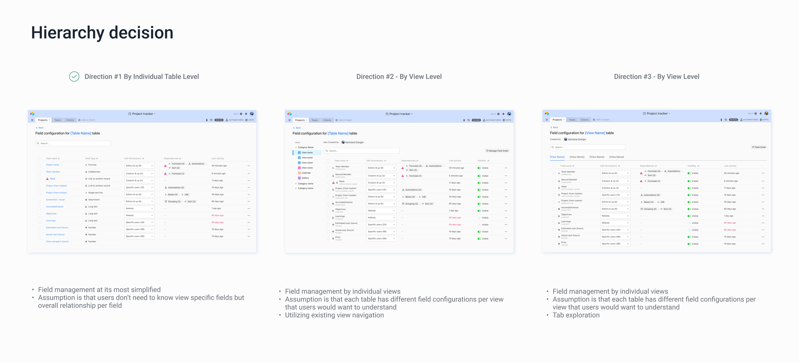Click the Share pill button in Direction #3 mockup

coord(733,120)
